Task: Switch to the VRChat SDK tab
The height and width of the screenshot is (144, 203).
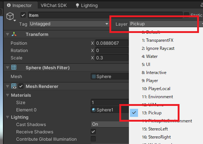Action: [x=54, y=5]
